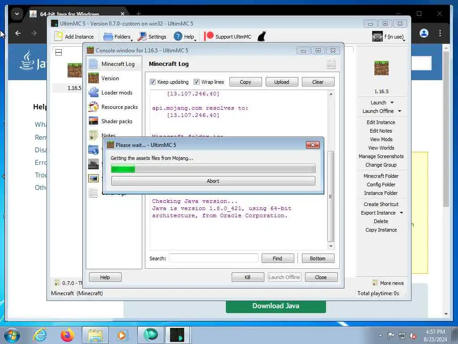This screenshot has height=344, width=458.
Task: Click Change Group
Action: (381, 165)
